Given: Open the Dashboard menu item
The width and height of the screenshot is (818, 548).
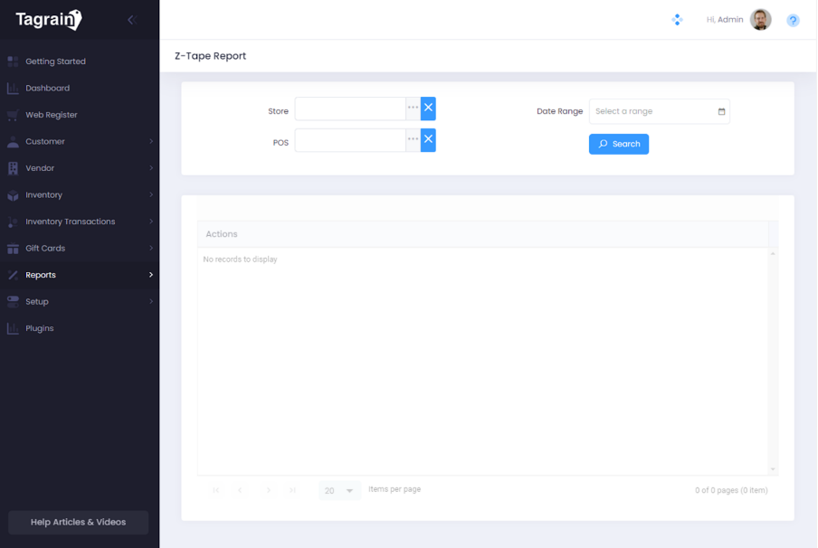Looking at the screenshot, I should pos(47,89).
